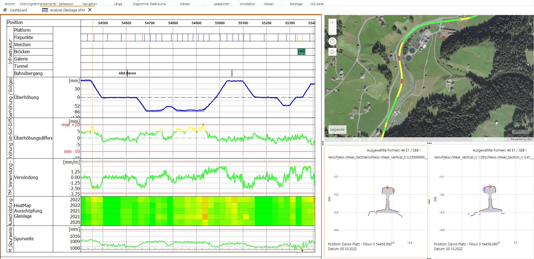Click the Infrastruktur group header

(10, 52)
